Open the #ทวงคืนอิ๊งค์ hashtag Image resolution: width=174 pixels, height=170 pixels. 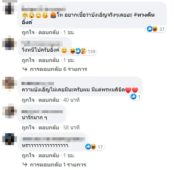click(x=88, y=18)
